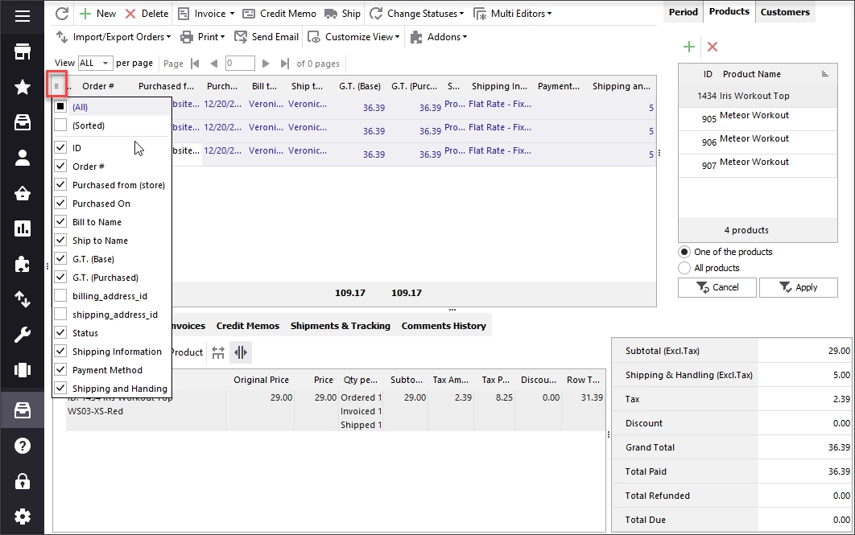Open the wrench tools icon in sidebar
The image size is (855, 535).
click(23, 335)
